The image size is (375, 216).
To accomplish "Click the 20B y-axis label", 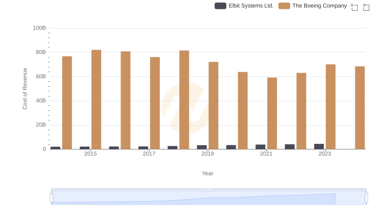I will click(41, 125).
